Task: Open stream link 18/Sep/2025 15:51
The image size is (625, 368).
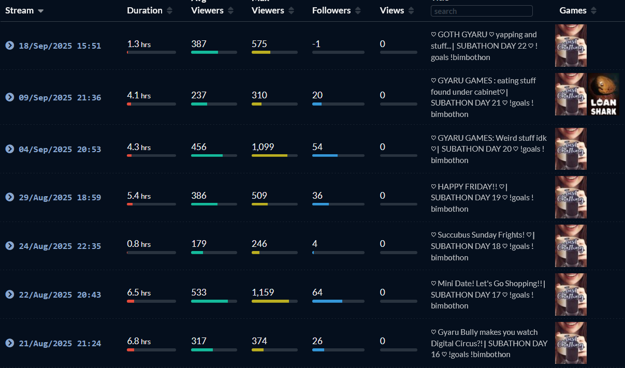Action: tap(60, 46)
